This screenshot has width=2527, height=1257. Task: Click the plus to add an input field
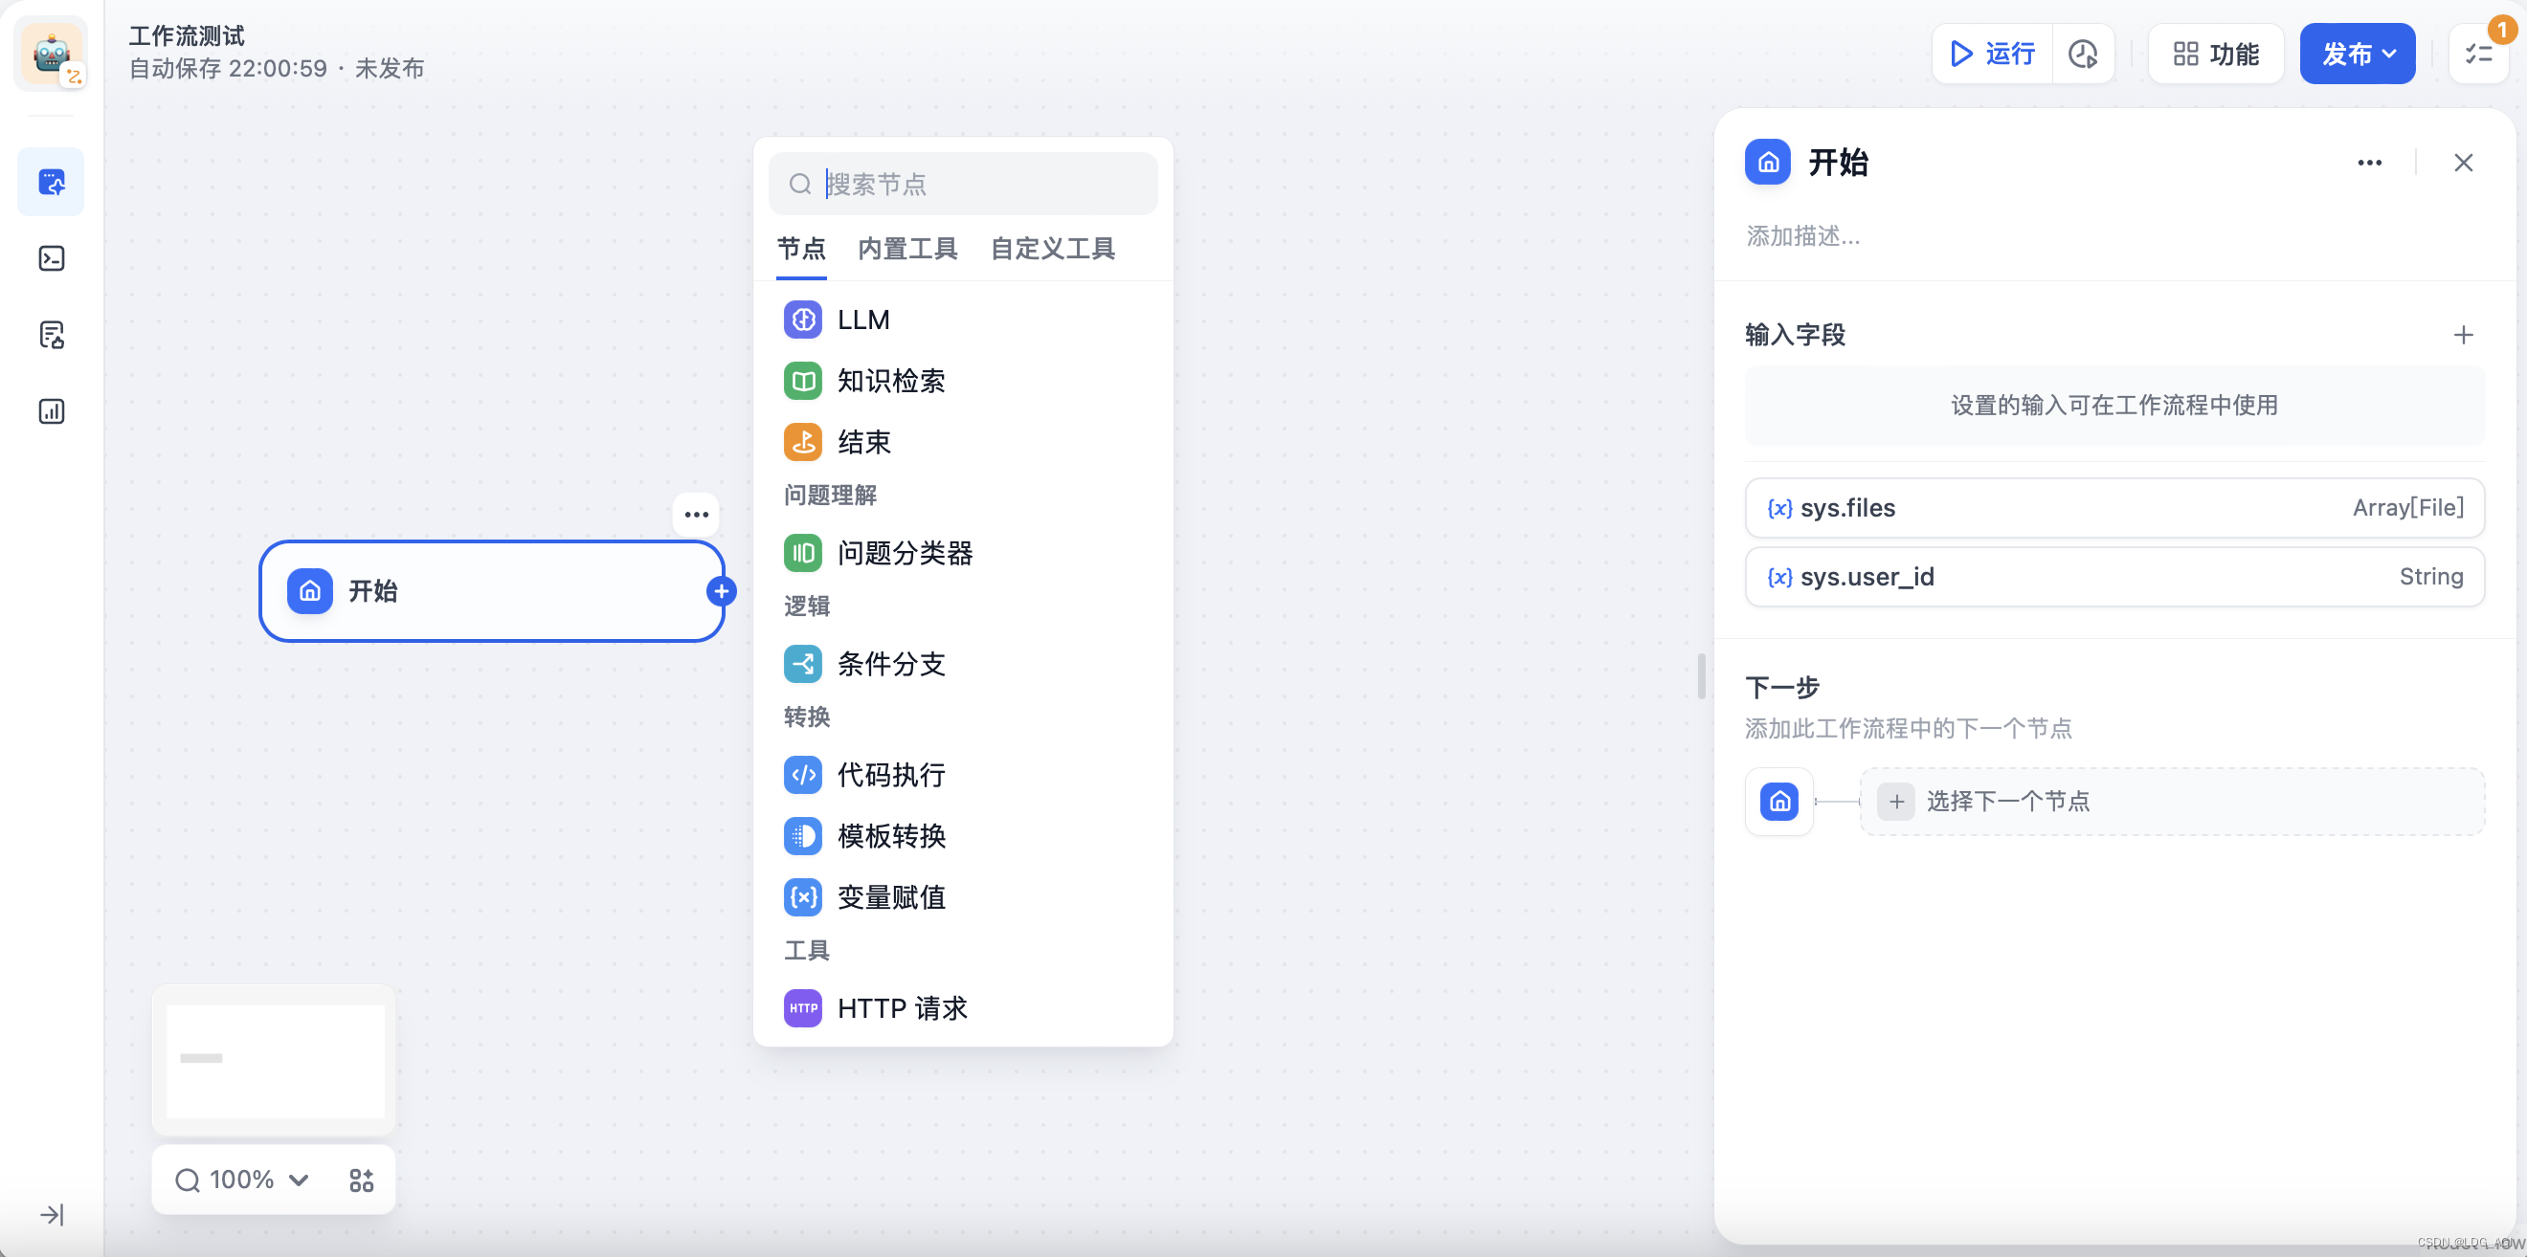point(2464,335)
